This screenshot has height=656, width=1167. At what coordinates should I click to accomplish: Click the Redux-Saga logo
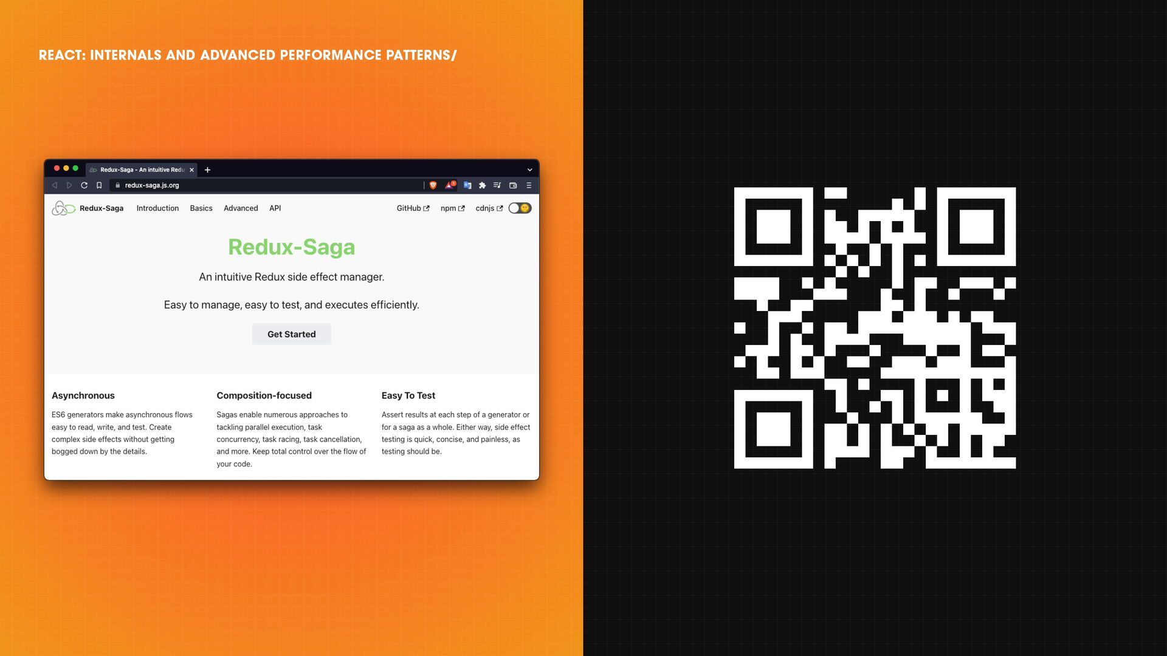(63, 208)
